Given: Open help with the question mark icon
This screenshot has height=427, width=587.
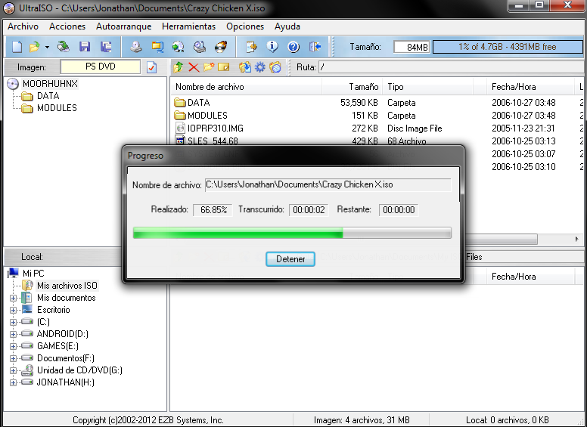Looking at the screenshot, I should tap(293, 47).
